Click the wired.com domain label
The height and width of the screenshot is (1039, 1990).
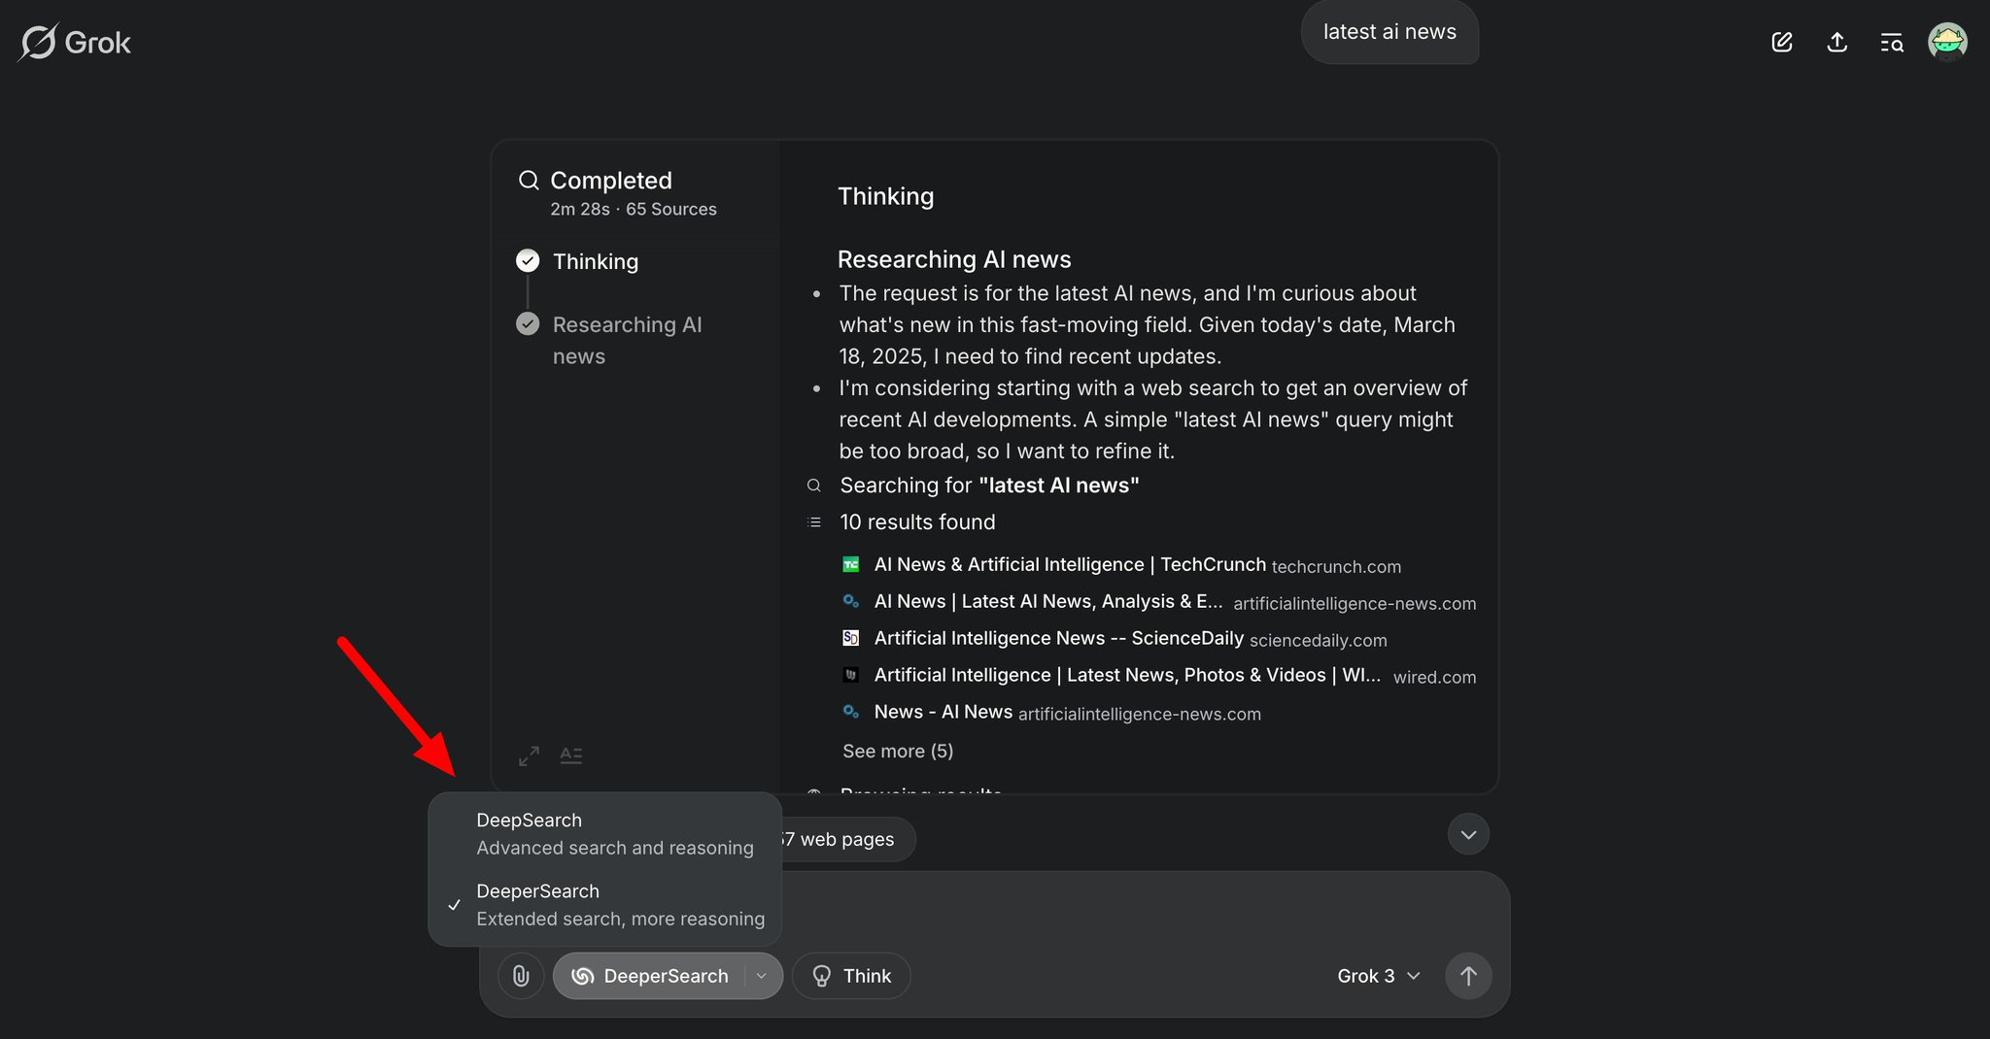1434,677
